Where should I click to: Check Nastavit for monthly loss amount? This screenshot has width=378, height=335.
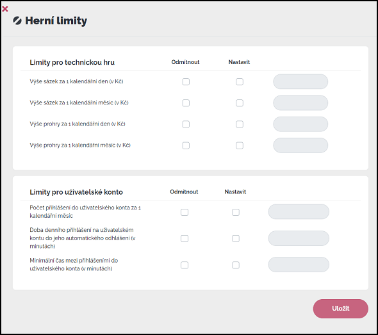(240, 145)
